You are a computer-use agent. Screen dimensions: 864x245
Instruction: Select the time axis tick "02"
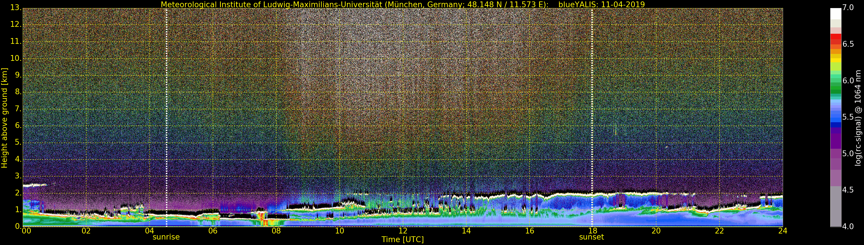click(x=86, y=231)
